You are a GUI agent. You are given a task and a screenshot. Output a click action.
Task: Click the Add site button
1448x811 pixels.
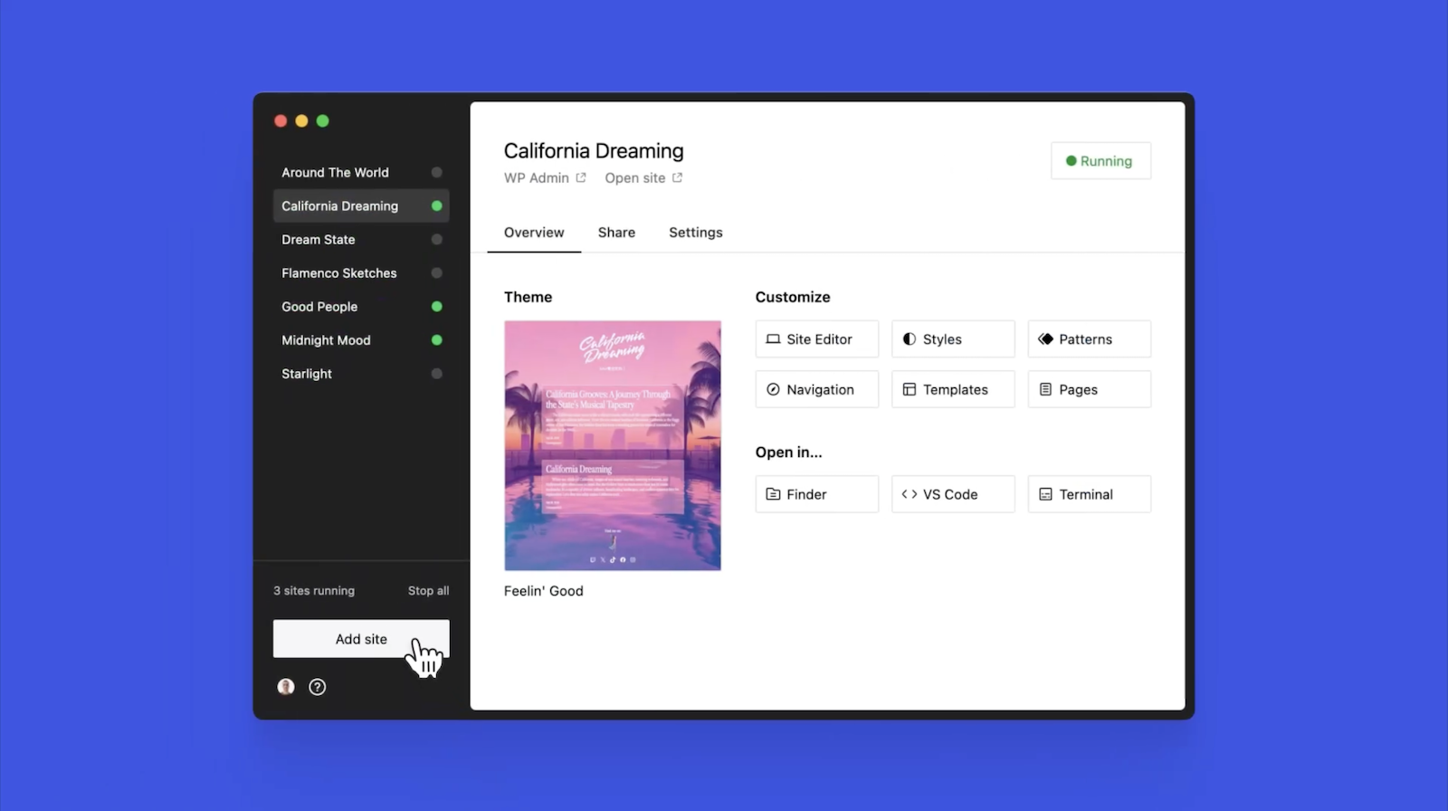pos(361,639)
